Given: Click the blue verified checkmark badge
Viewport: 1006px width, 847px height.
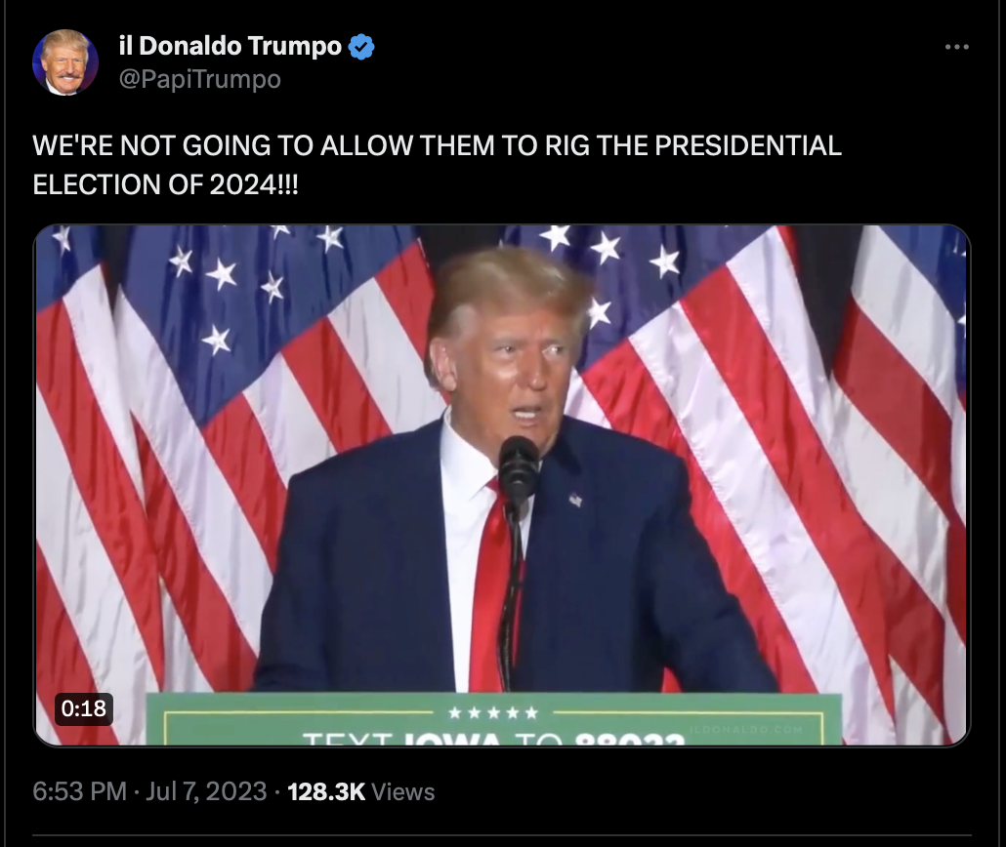Looking at the screenshot, I should pyautogui.click(x=361, y=47).
